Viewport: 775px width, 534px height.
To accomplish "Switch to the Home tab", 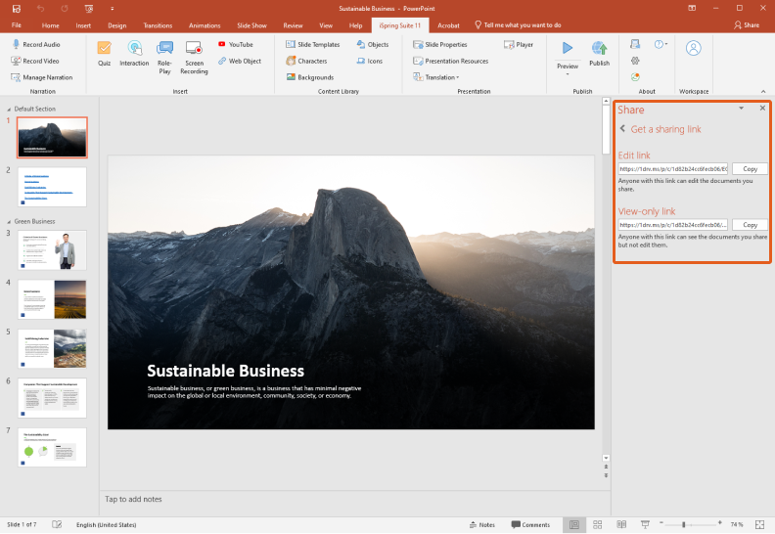I will click(51, 25).
